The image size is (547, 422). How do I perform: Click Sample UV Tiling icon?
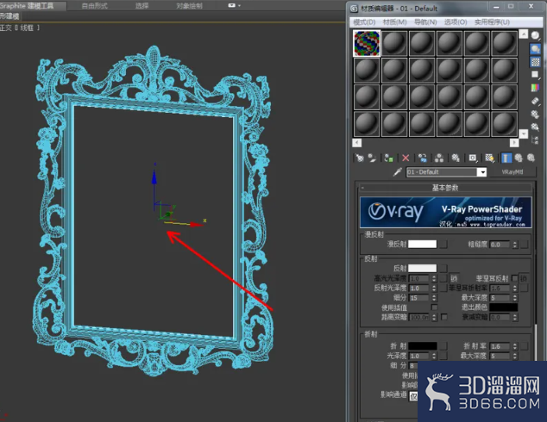click(535, 75)
